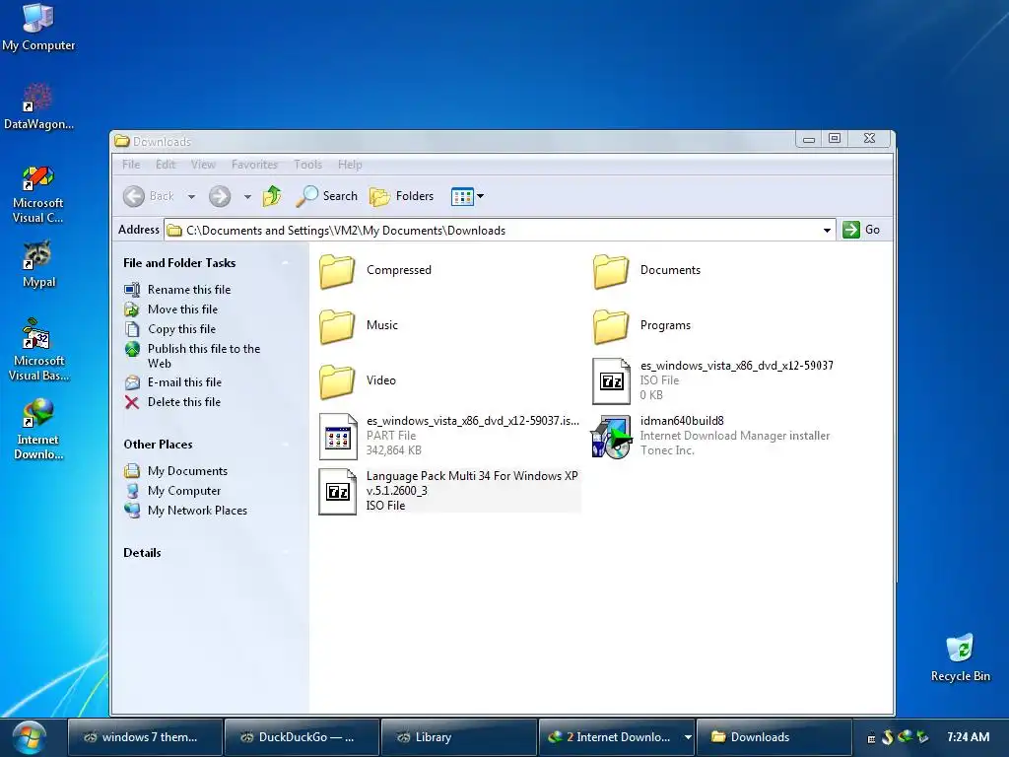Viewport: 1009px width, 757px height.
Task: Click the green-arrow rightmost tray icon
Action: pyautogui.click(x=922, y=736)
